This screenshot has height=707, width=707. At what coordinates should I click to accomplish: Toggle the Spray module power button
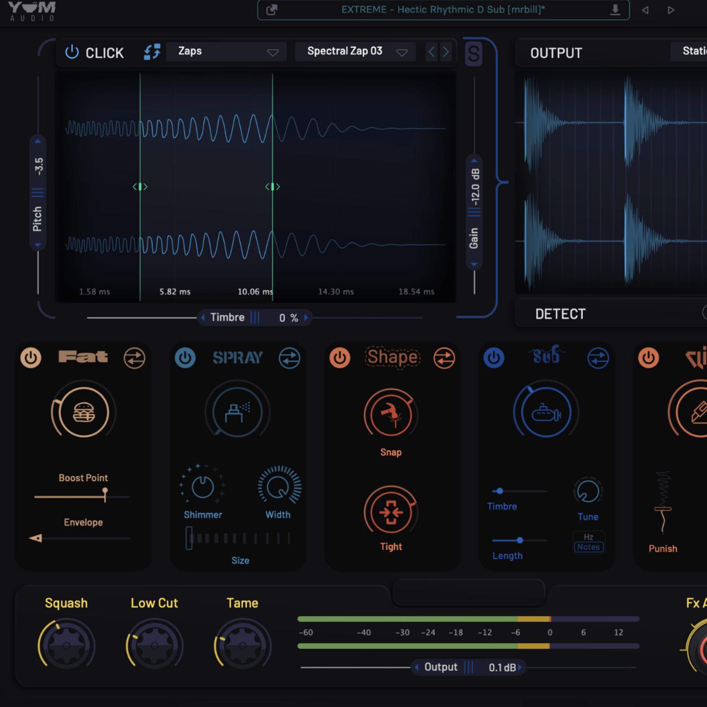tap(185, 358)
